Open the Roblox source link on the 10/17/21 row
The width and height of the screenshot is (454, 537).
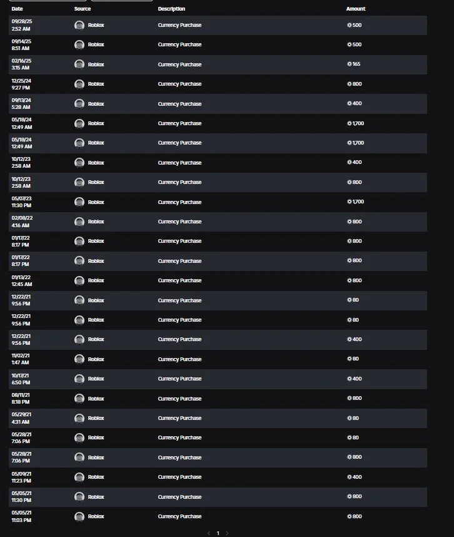tap(96, 379)
